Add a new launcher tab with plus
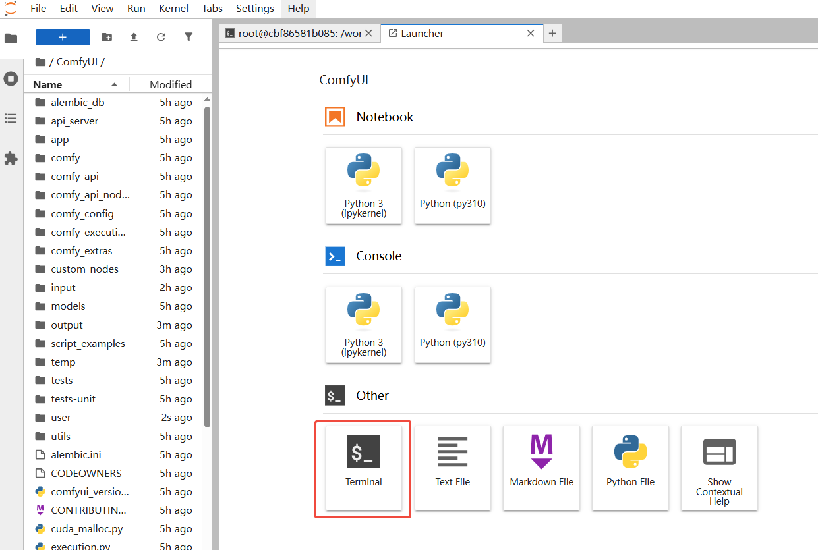 (x=552, y=34)
